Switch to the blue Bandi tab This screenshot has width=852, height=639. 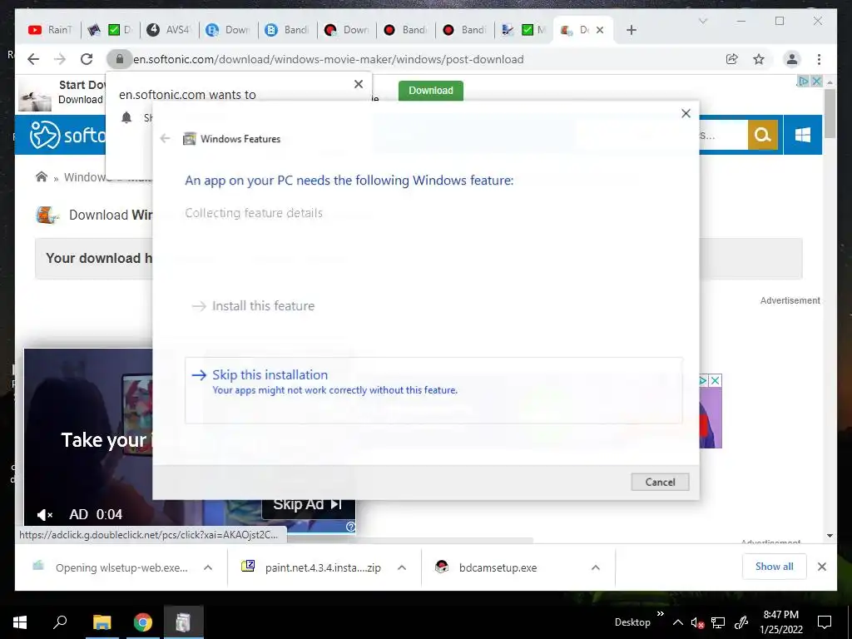tap(288, 30)
